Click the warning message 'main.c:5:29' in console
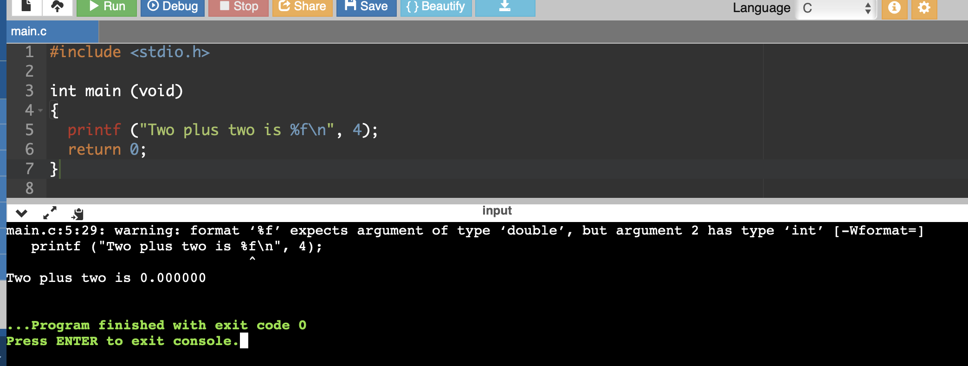Viewport: 968px width, 366px height. [465, 231]
